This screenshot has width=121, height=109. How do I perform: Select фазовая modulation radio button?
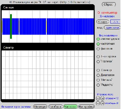click(98, 49)
